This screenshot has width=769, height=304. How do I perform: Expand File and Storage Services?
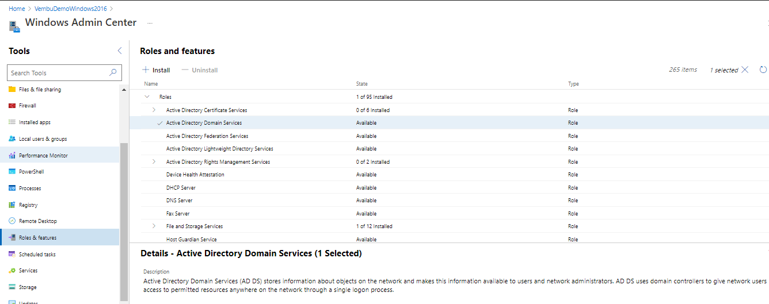click(154, 226)
